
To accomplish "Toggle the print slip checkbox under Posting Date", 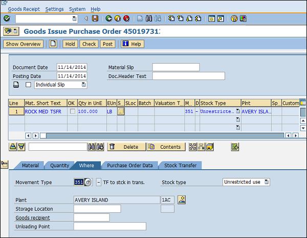I will tap(29, 85).
